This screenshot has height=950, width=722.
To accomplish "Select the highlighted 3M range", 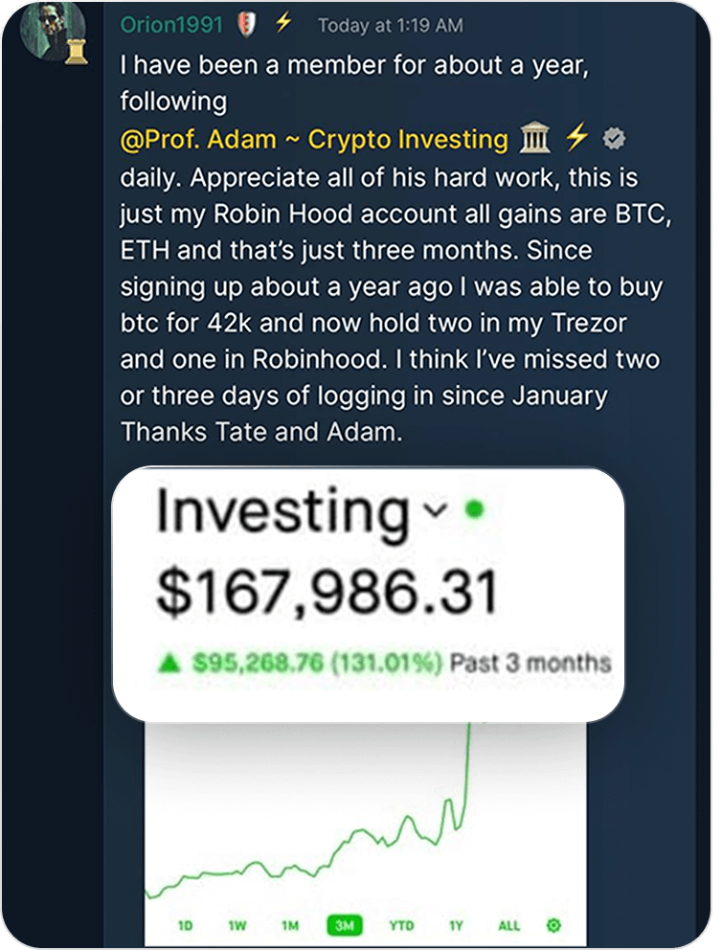I will click(344, 926).
